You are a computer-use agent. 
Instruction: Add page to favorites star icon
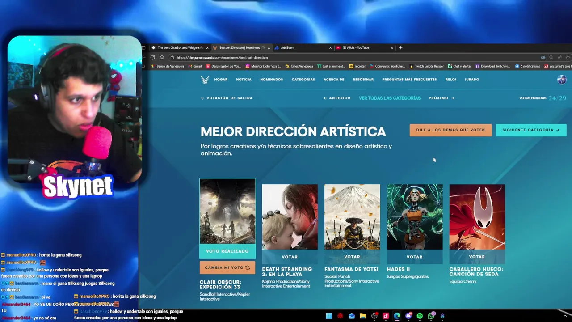tap(568, 57)
